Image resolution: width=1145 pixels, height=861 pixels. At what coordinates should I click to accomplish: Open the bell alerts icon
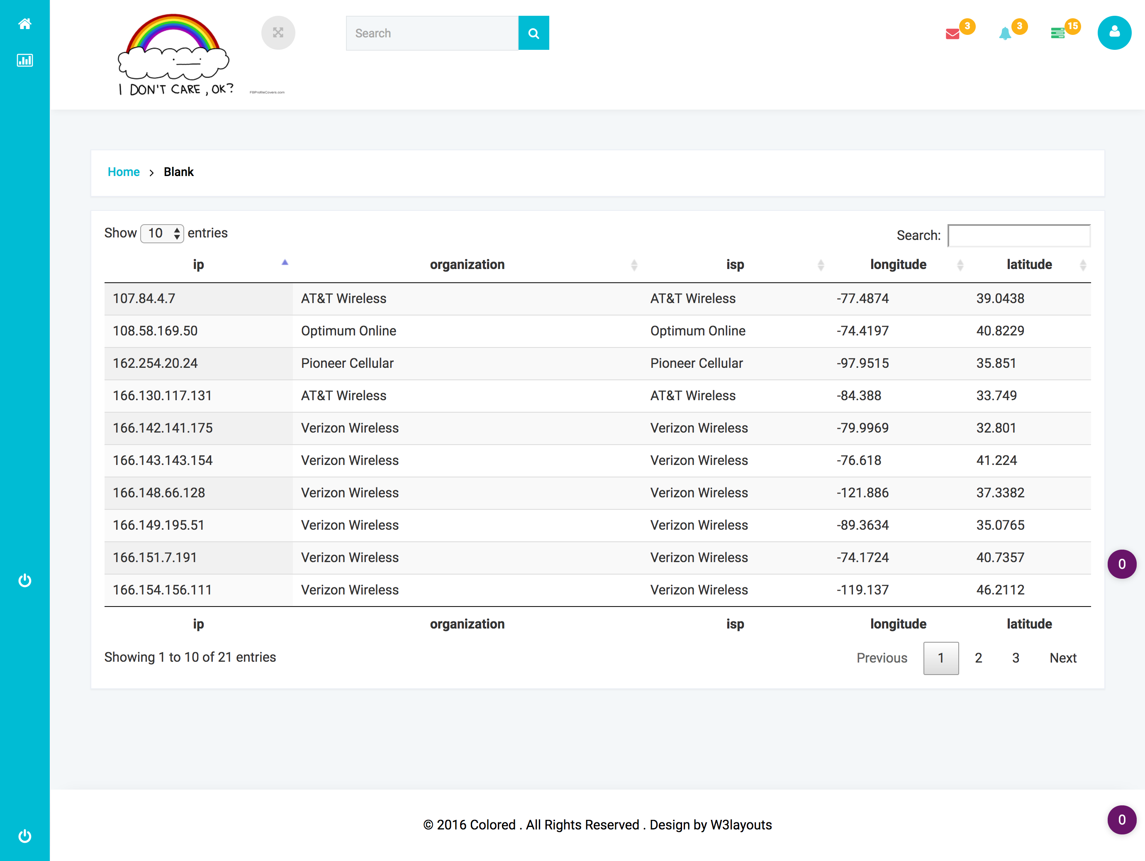click(x=1005, y=34)
